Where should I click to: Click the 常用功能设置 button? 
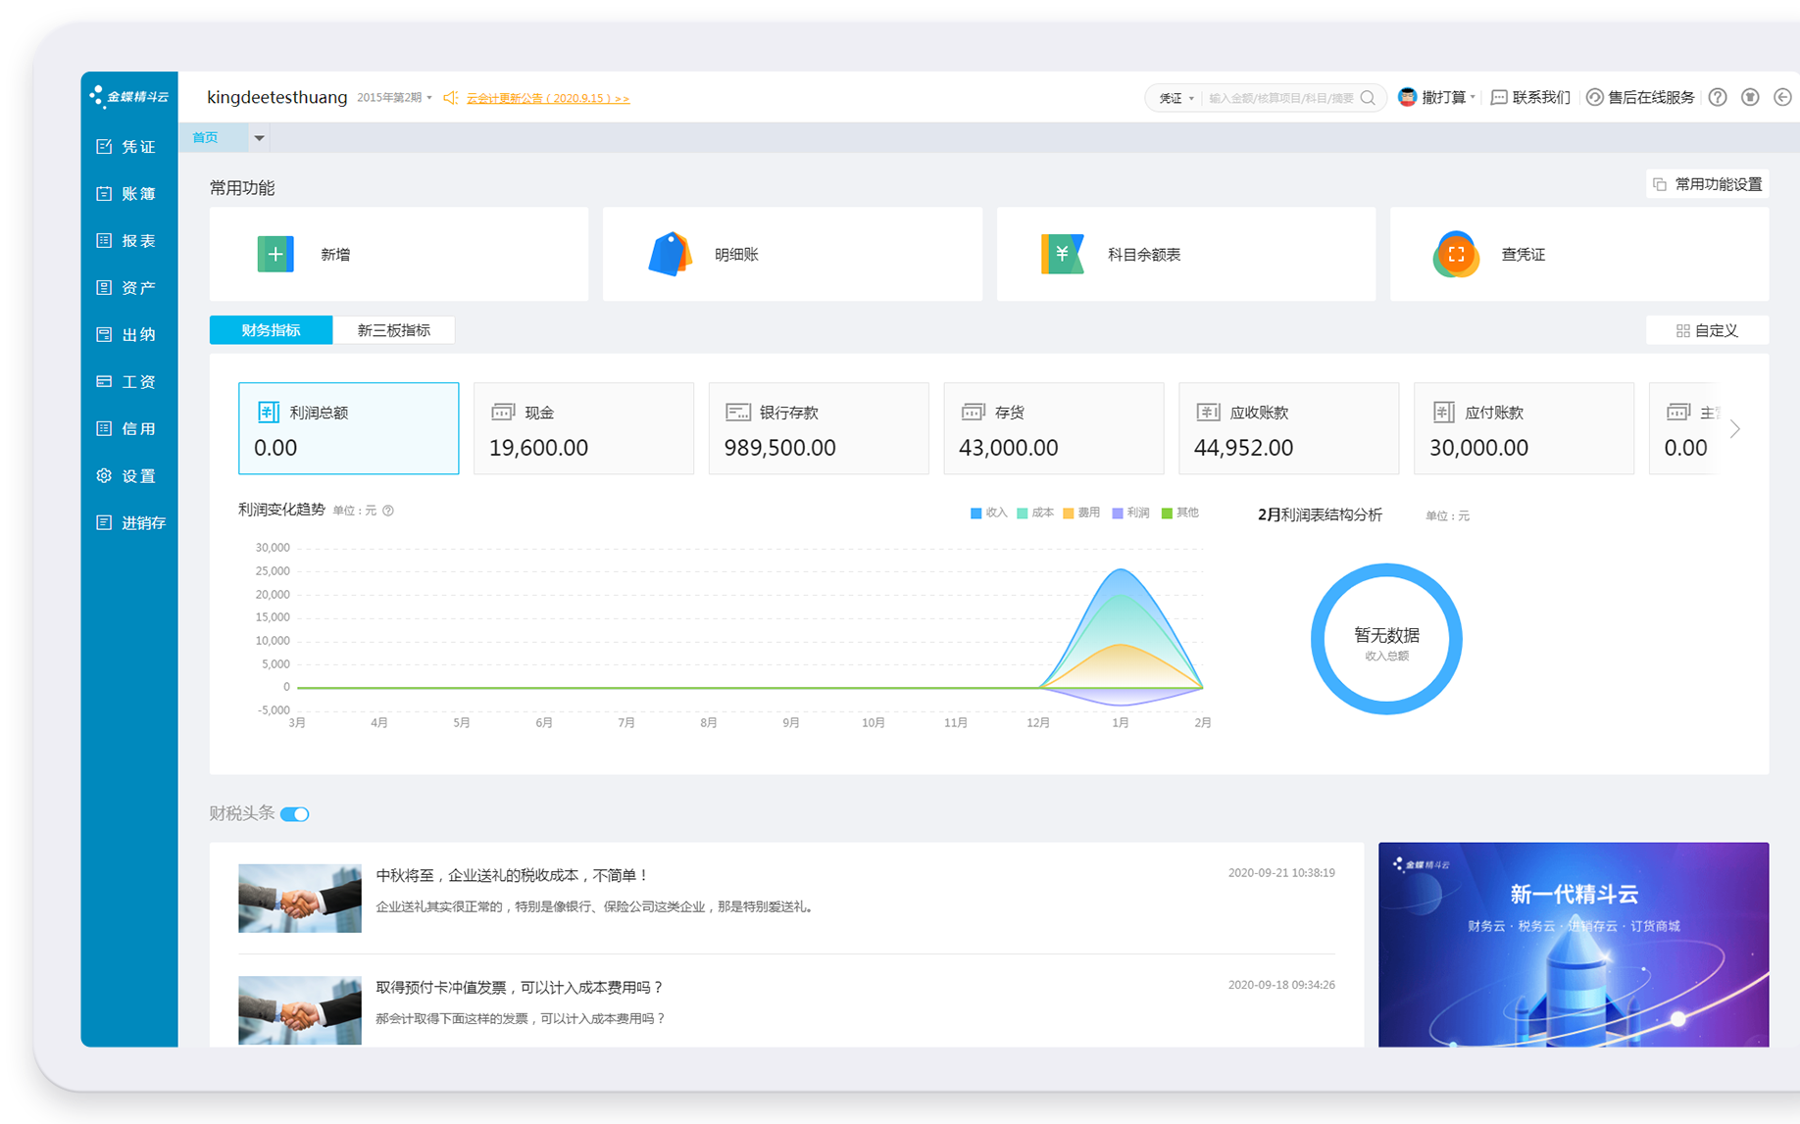coord(1707,184)
